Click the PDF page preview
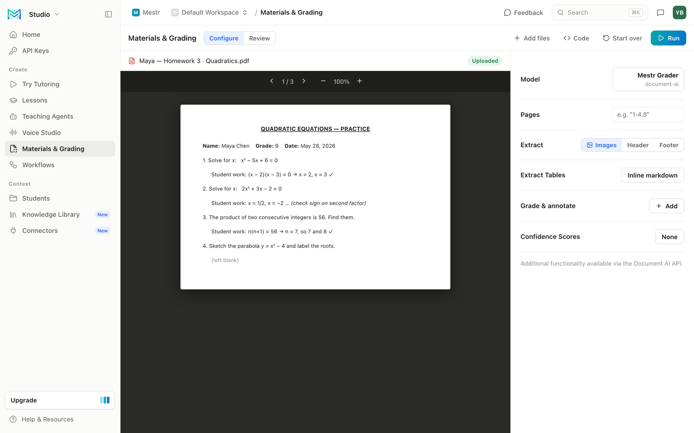 (315, 197)
